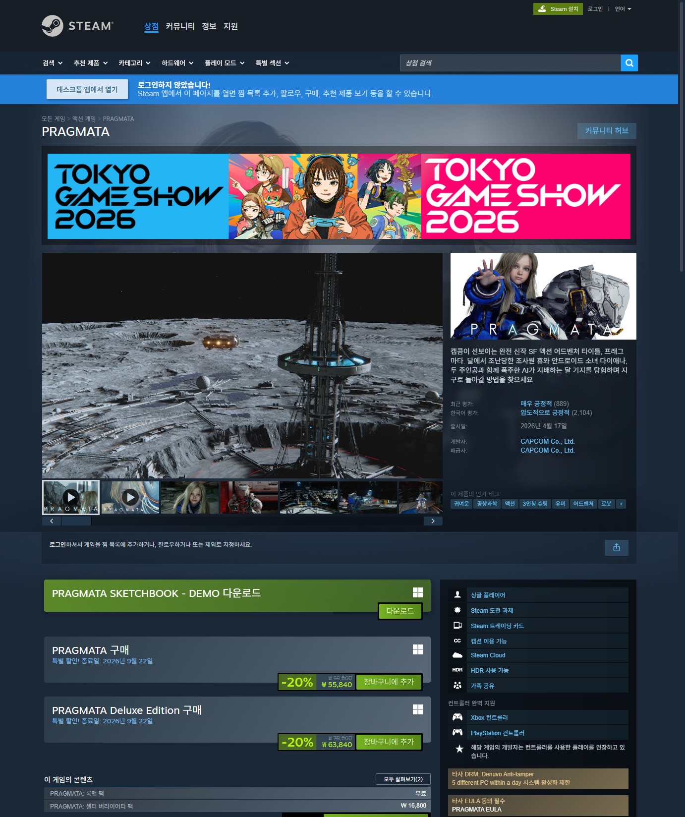Select the second trailer video thumbnail

point(130,497)
